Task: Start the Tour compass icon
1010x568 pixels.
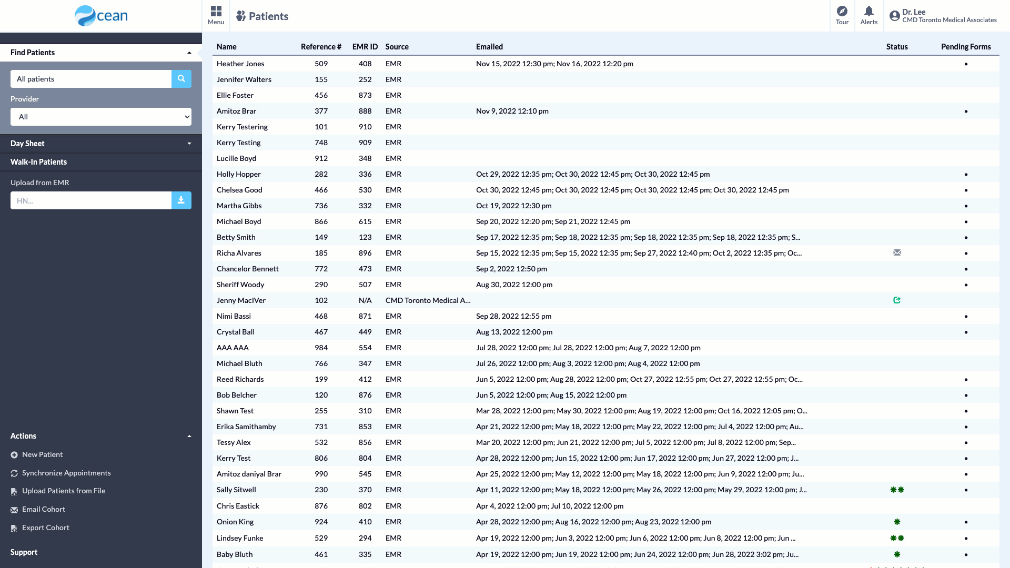Action: pos(842,11)
